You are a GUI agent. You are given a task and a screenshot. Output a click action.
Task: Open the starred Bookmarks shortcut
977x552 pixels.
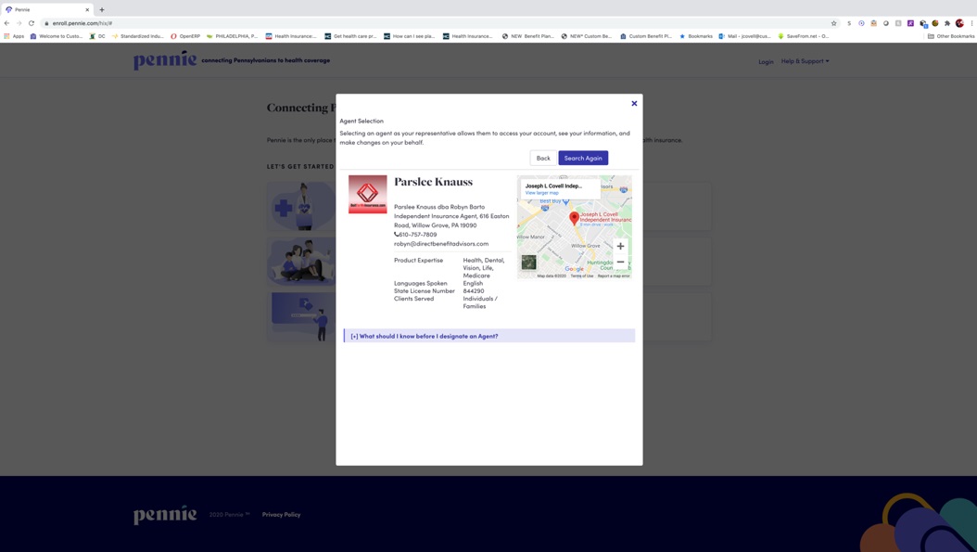696,36
